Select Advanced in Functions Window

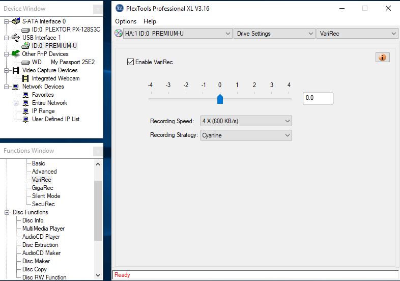click(x=44, y=172)
